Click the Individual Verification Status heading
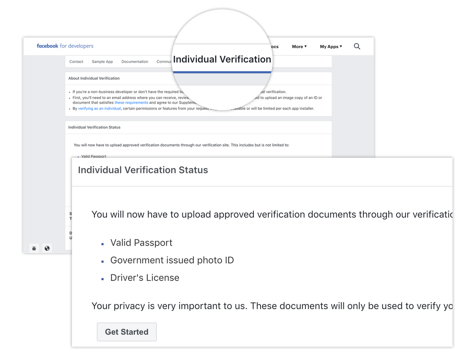 click(x=143, y=170)
